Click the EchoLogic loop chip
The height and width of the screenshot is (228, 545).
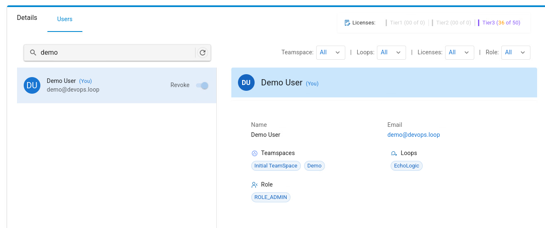(x=406, y=166)
